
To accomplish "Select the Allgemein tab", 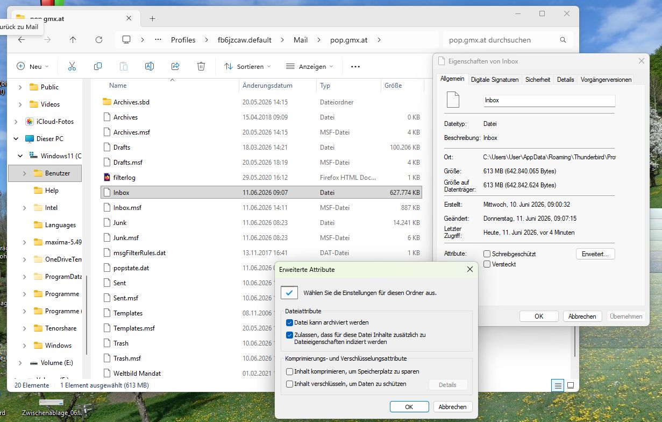I will (x=452, y=79).
